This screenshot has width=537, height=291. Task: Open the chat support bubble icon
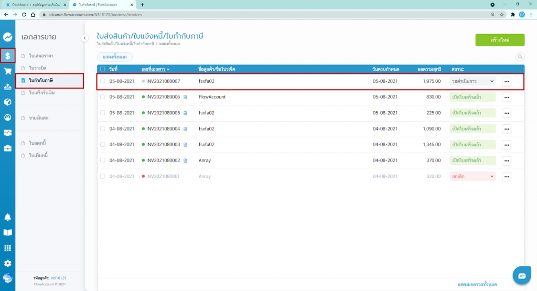pos(521,276)
